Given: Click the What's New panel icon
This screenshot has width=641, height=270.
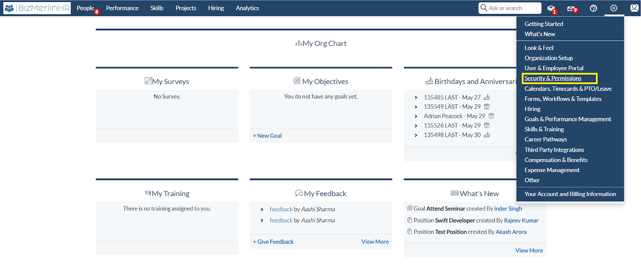Looking at the screenshot, I should tap(455, 193).
